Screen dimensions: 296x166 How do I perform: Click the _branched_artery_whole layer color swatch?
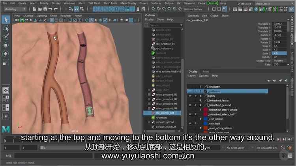point(206,110)
